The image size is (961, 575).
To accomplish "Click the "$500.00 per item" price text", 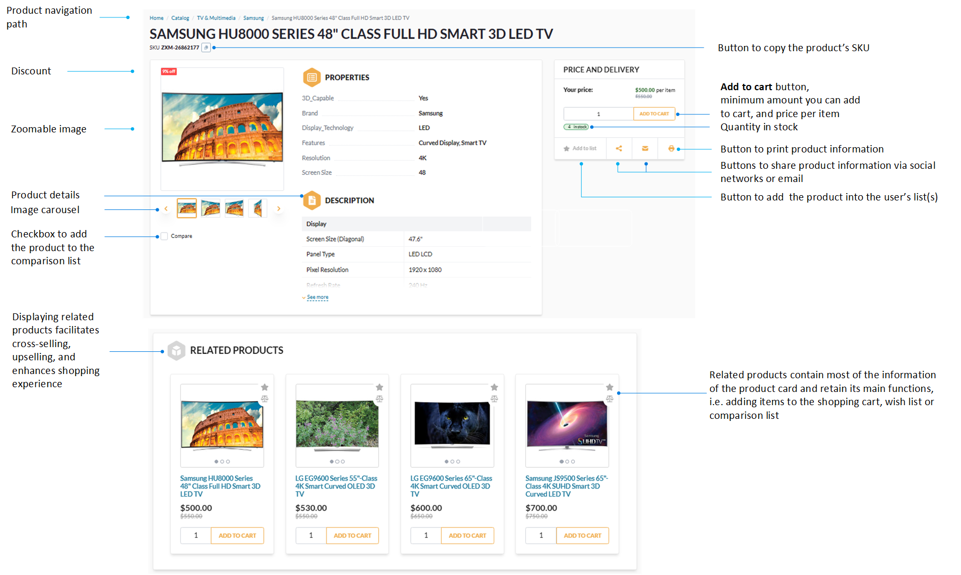I will click(655, 90).
